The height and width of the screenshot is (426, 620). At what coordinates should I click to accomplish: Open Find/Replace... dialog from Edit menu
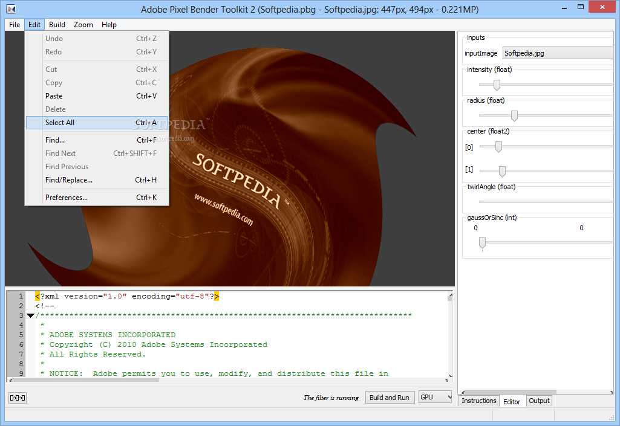tap(97, 180)
